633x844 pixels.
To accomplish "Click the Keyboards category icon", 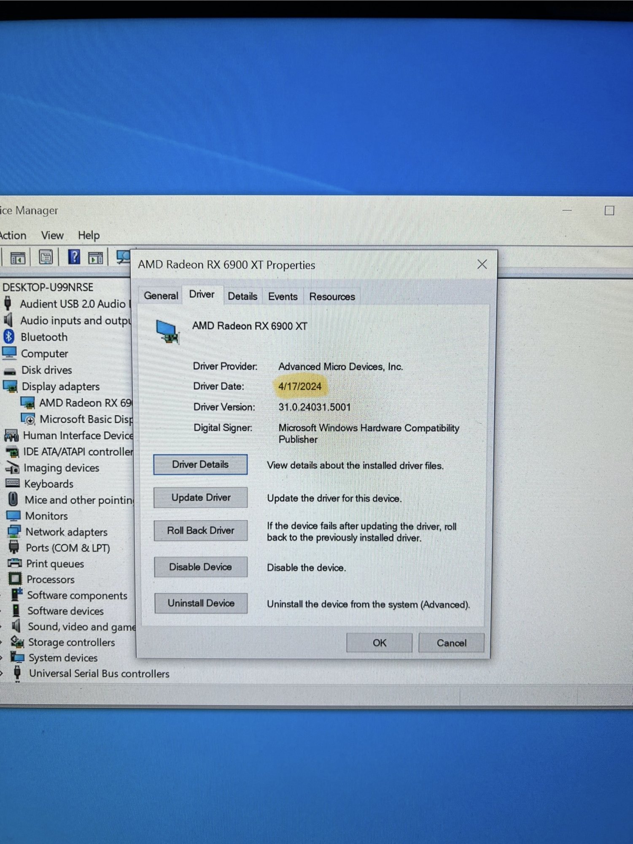I will (x=13, y=483).
